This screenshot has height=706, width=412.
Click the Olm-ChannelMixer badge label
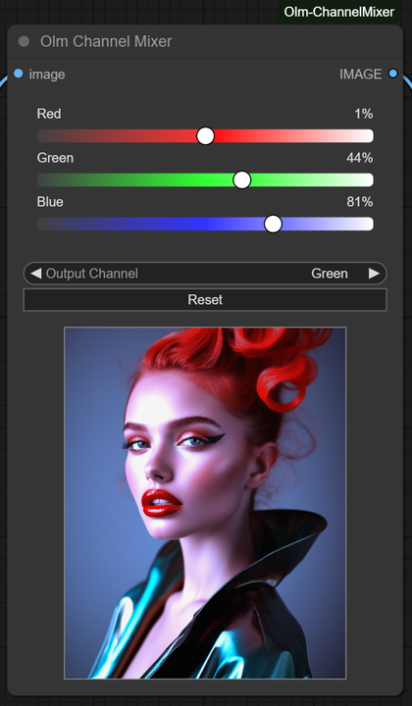[339, 12]
